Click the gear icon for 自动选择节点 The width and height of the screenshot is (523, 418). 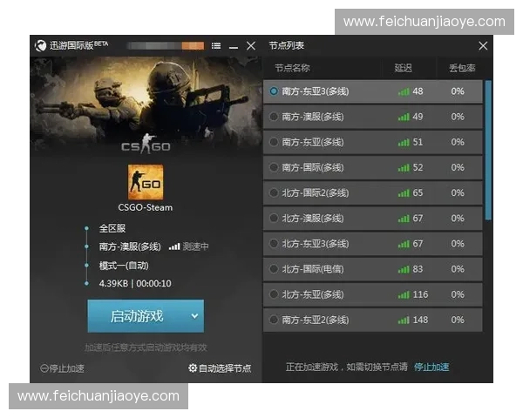point(193,368)
